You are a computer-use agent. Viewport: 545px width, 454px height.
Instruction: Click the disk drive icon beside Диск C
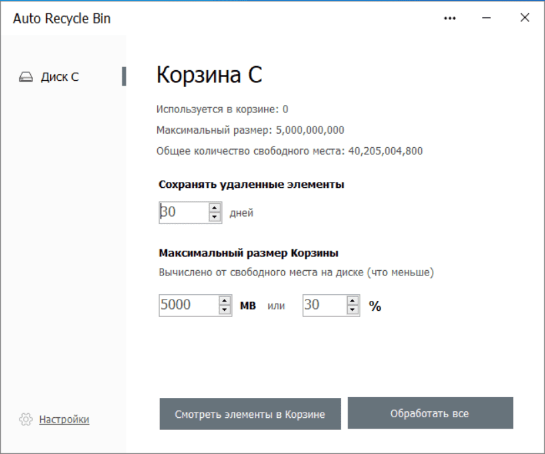pos(26,77)
